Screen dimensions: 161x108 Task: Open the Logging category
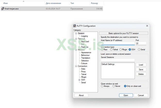[x=84, y=36]
